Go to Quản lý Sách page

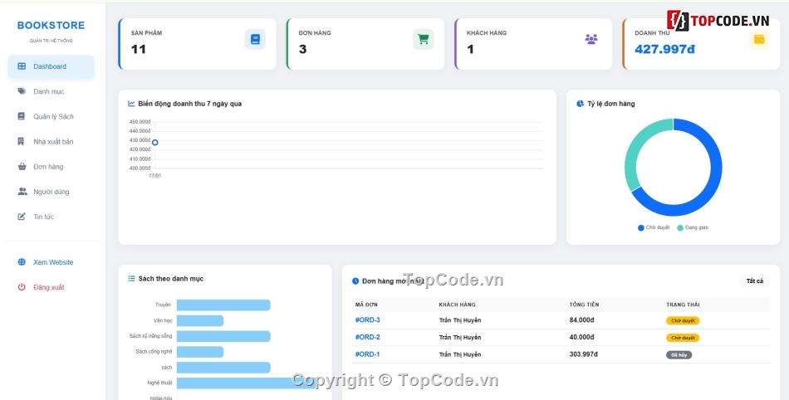point(51,116)
